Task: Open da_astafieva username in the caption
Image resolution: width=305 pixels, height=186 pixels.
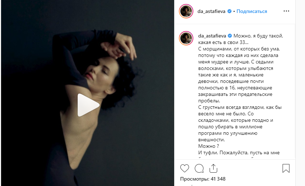Action: tap(212, 36)
